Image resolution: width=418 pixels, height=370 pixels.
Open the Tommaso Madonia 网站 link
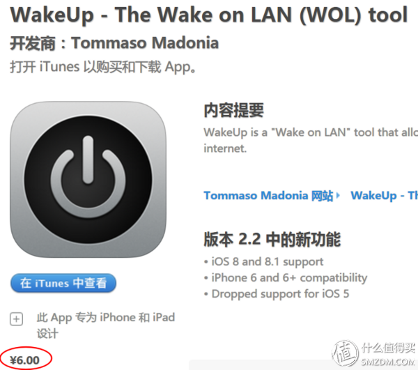tap(268, 195)
